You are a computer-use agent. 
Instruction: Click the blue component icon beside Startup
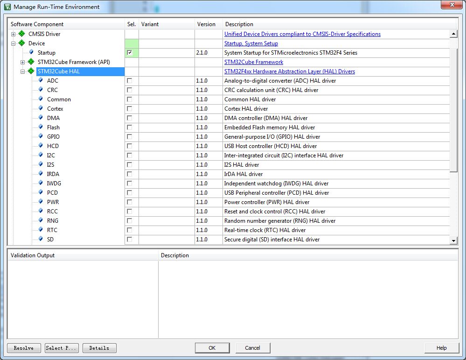(x=31, y=52)
